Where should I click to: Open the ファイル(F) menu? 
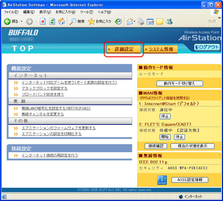tap(11, 12)
